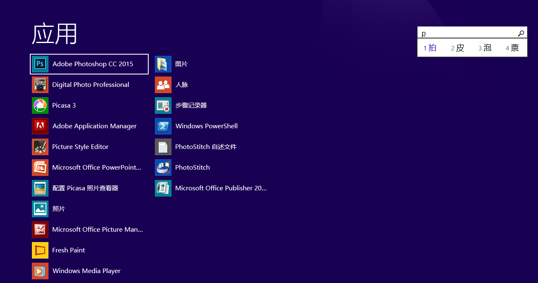Screen dimensions: 538x283
Task: Click the "Fresh Paint" label
Action: 69,250
